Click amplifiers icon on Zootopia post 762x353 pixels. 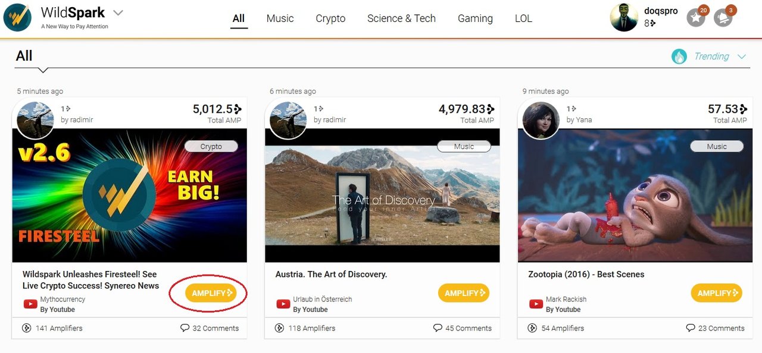point(532,328)
